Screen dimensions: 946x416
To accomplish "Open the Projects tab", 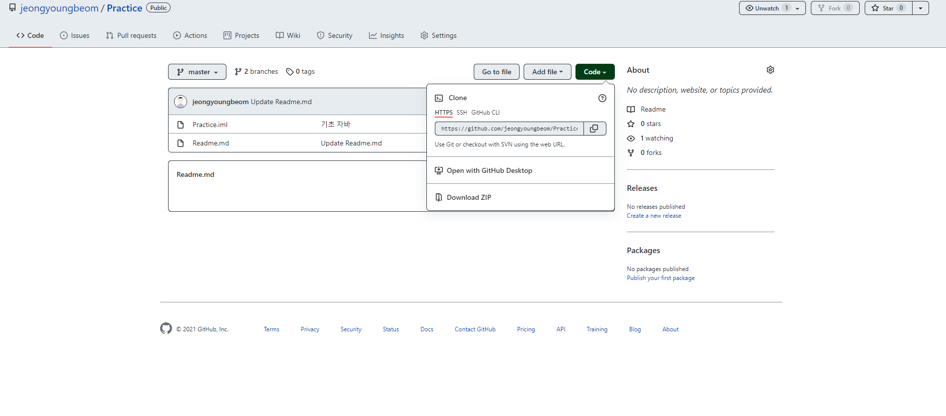I will 241,35.
